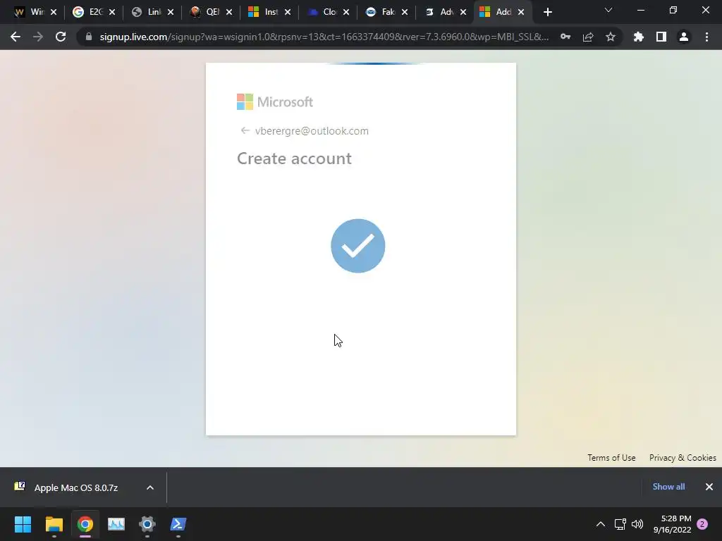722x541 pixels.
Task: Open the Windows Start menu
Action: [x=23, y=524]
